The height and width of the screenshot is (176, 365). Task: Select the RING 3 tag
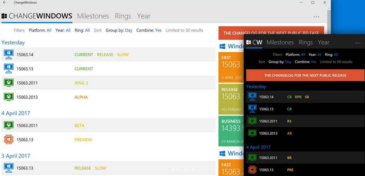tap(81, 83)
